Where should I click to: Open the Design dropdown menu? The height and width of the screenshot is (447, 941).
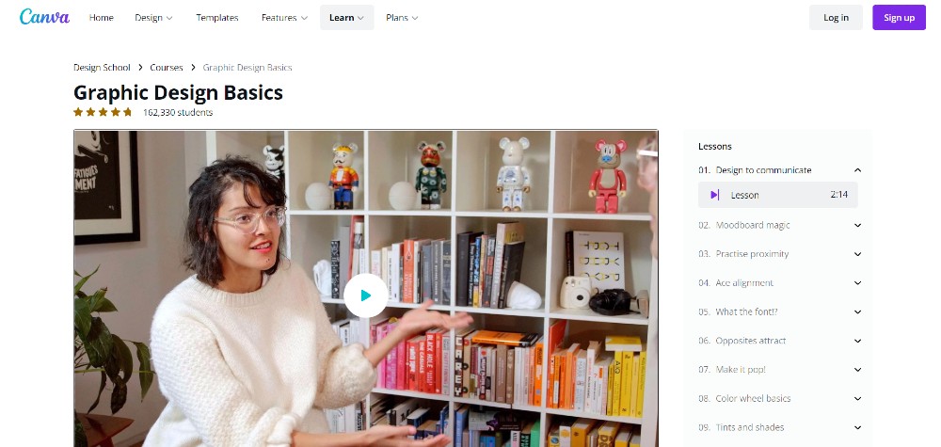click(x=153, y=17)
